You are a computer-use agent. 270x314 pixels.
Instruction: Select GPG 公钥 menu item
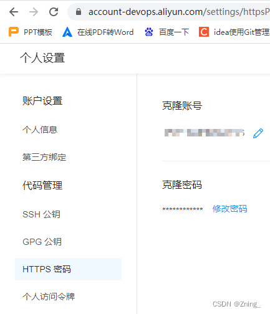(42, 242)
